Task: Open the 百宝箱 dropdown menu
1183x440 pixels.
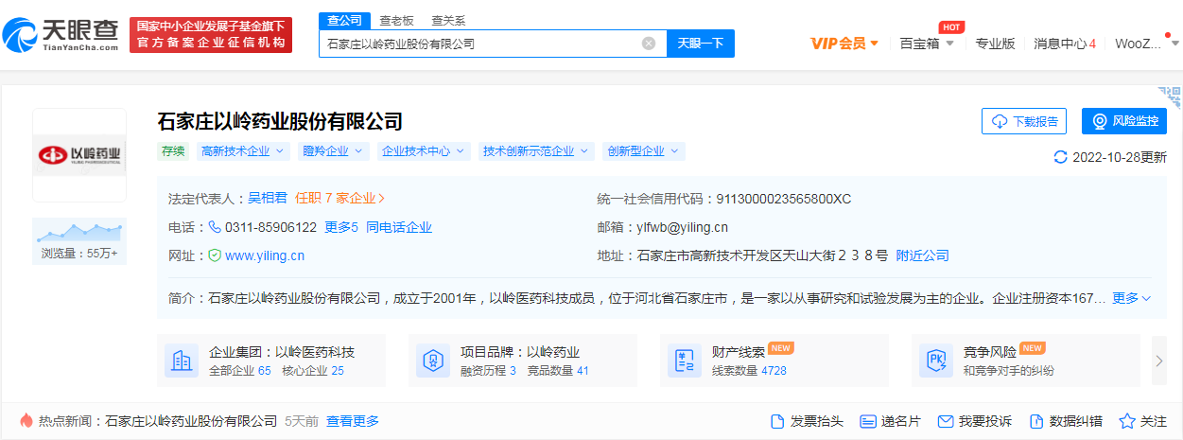Action: coord(927,44)
